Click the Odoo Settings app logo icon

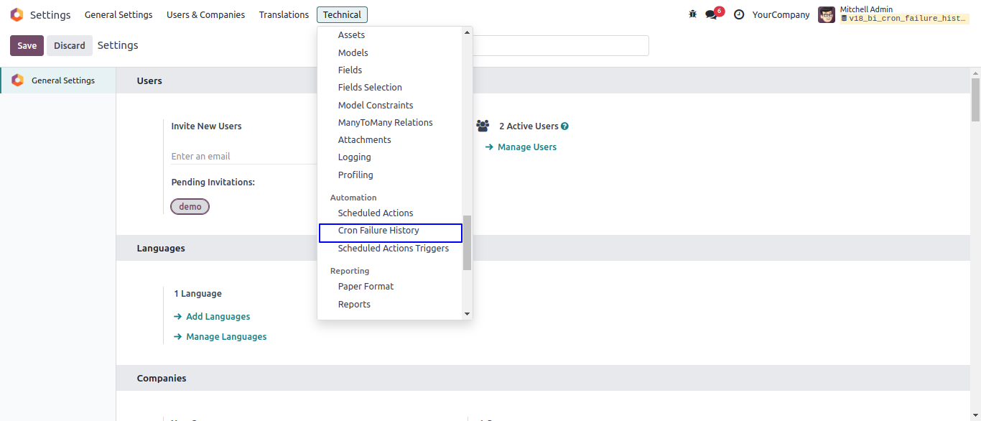click(x=17, y=15)
